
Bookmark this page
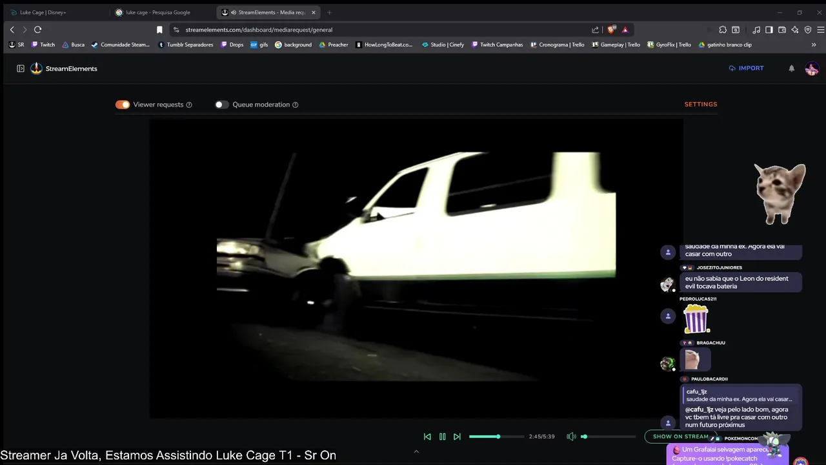click(159, 30)
